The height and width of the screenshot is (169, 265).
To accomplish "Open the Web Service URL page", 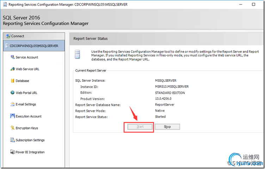I will coord(27,69).
